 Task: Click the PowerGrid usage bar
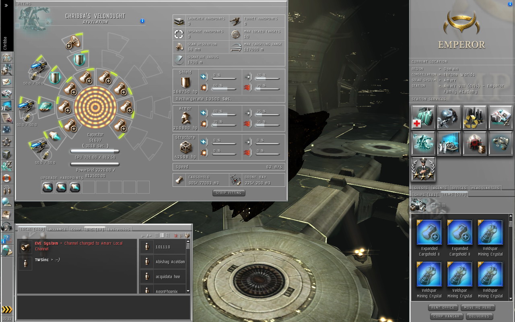[95, 164]
